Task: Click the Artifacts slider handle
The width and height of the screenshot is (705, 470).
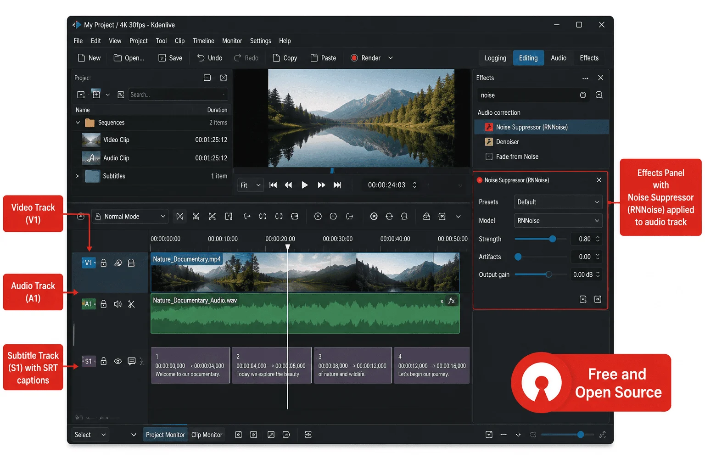Action: [518, 257]
